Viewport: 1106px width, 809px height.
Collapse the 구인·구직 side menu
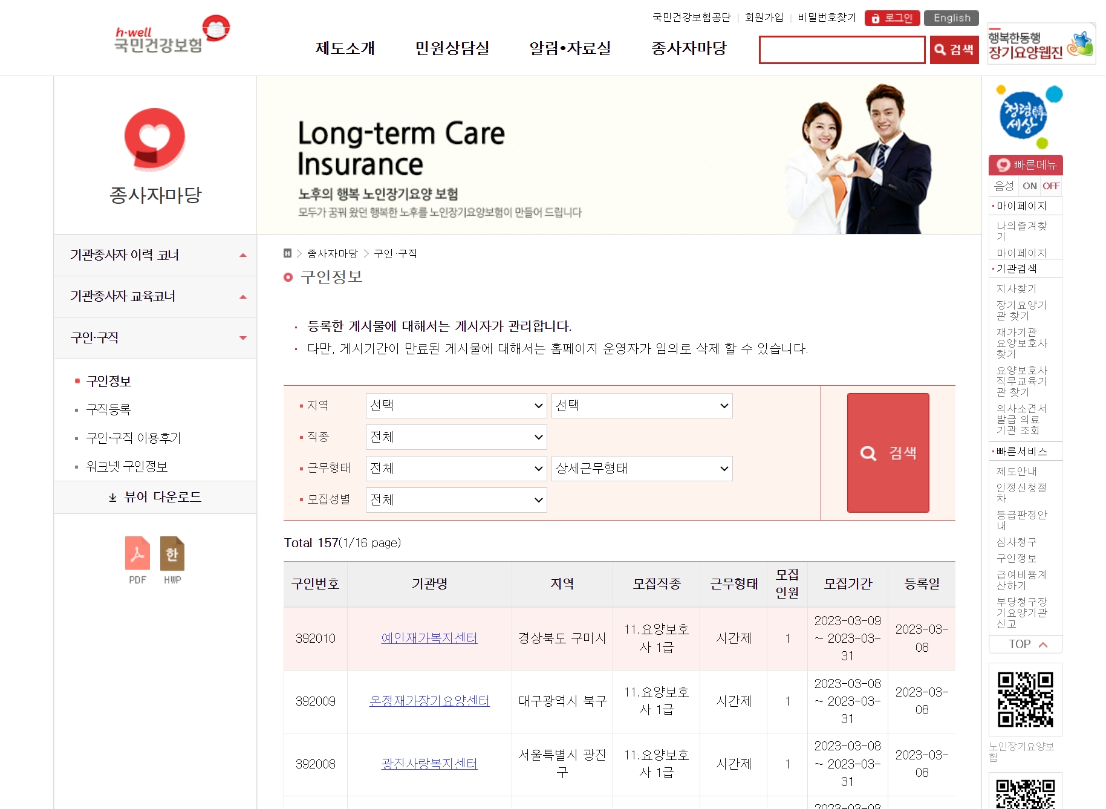click(x=155, y=337)
